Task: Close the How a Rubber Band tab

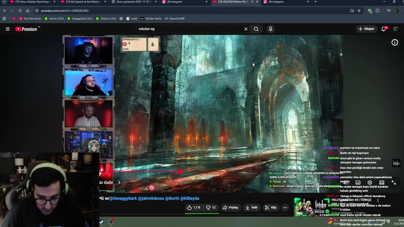Action: click(x=54, y=2)
